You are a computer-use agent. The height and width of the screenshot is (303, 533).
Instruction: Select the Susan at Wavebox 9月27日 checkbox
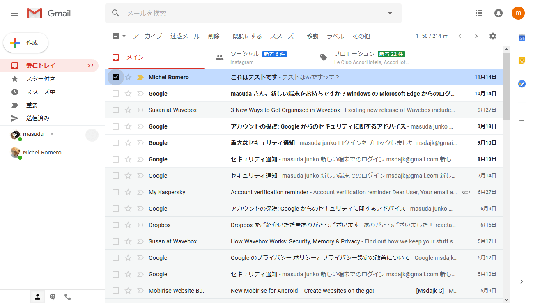point(116,110)
